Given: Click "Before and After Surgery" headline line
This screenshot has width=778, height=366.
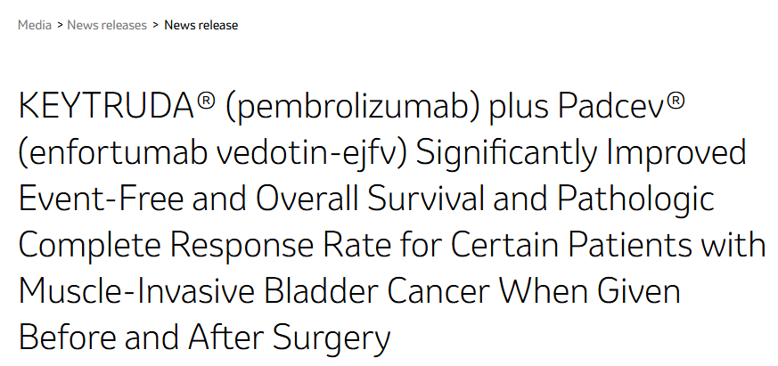Looking at the screenshot, I should (204, 338).
